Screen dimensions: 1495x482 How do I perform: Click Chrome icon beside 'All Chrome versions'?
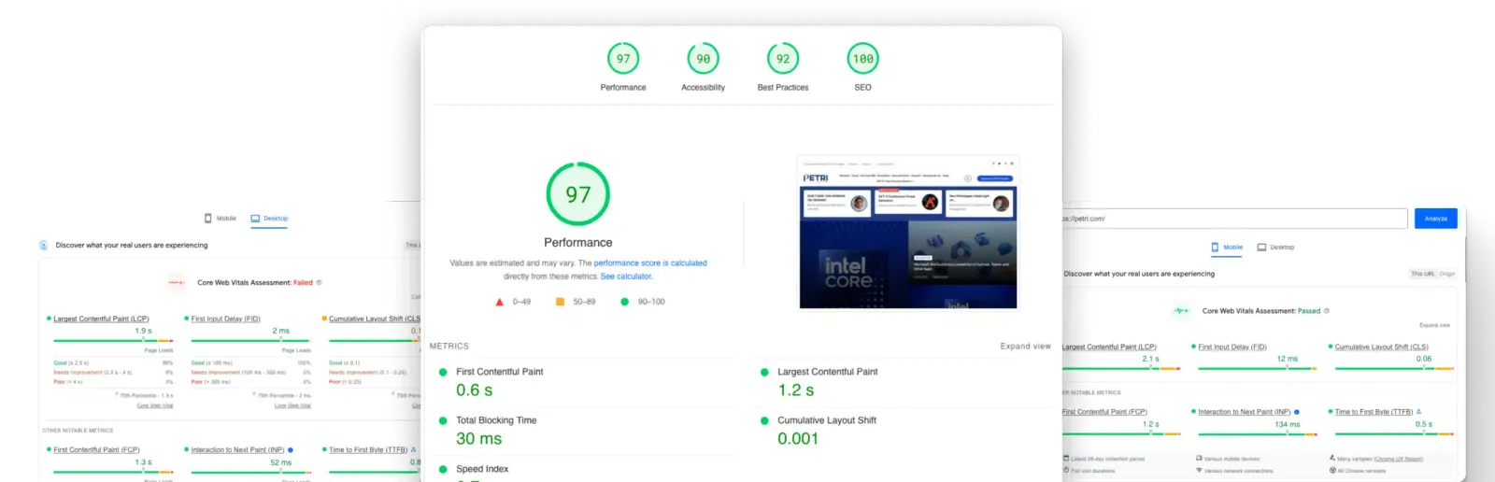point(1332,471)
